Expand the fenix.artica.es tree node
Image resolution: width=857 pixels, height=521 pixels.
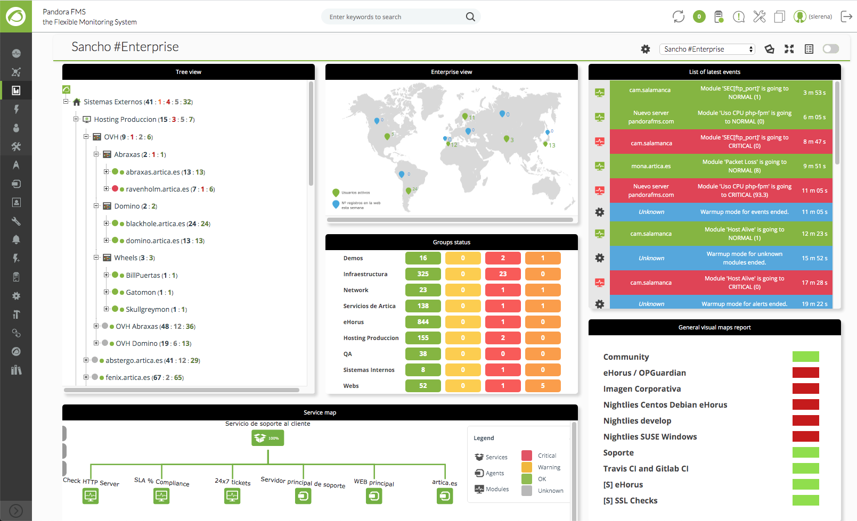coord(86,377)
